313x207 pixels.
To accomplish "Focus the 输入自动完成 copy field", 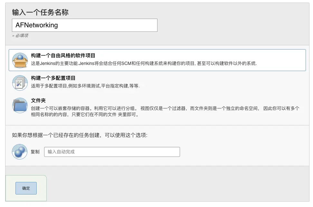I will 112,152.
